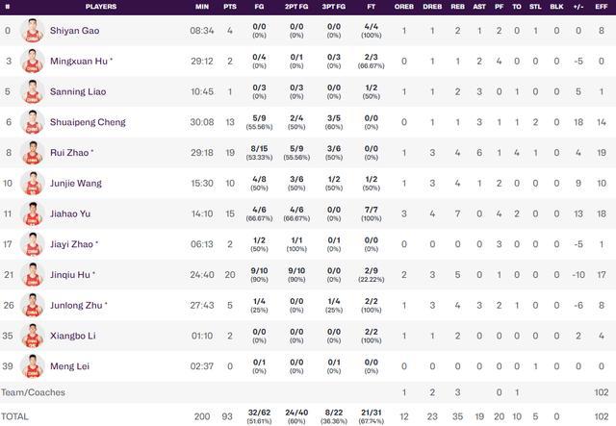Click the 3PT FG column header
Screen dimensions: 616x426
[x=334, y=7]
